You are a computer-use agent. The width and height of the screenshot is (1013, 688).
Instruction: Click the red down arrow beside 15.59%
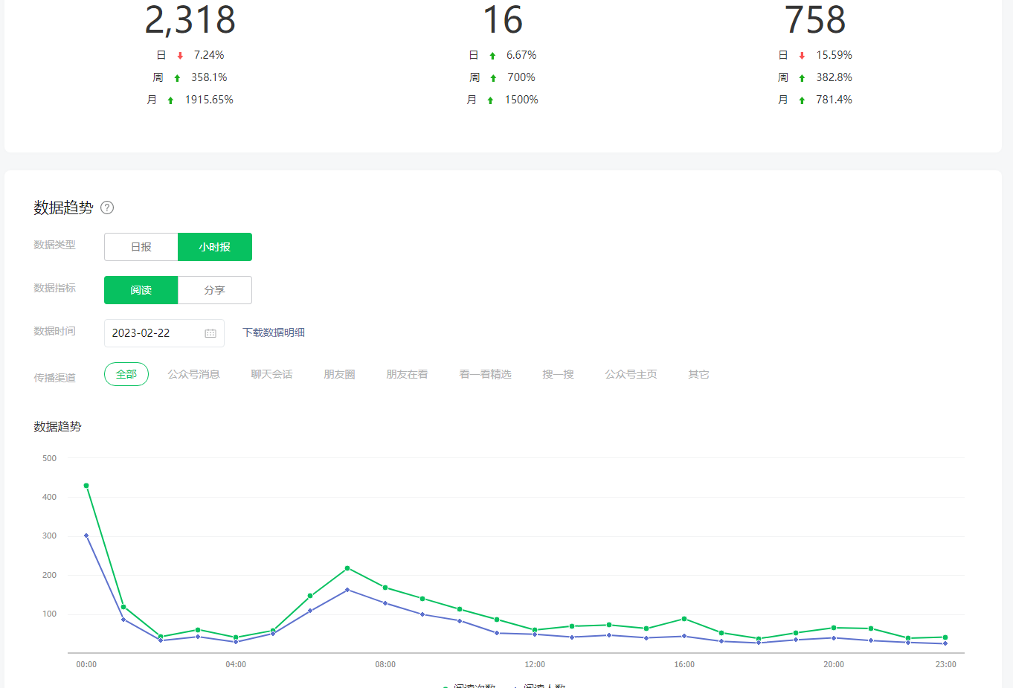click(802, 56)
